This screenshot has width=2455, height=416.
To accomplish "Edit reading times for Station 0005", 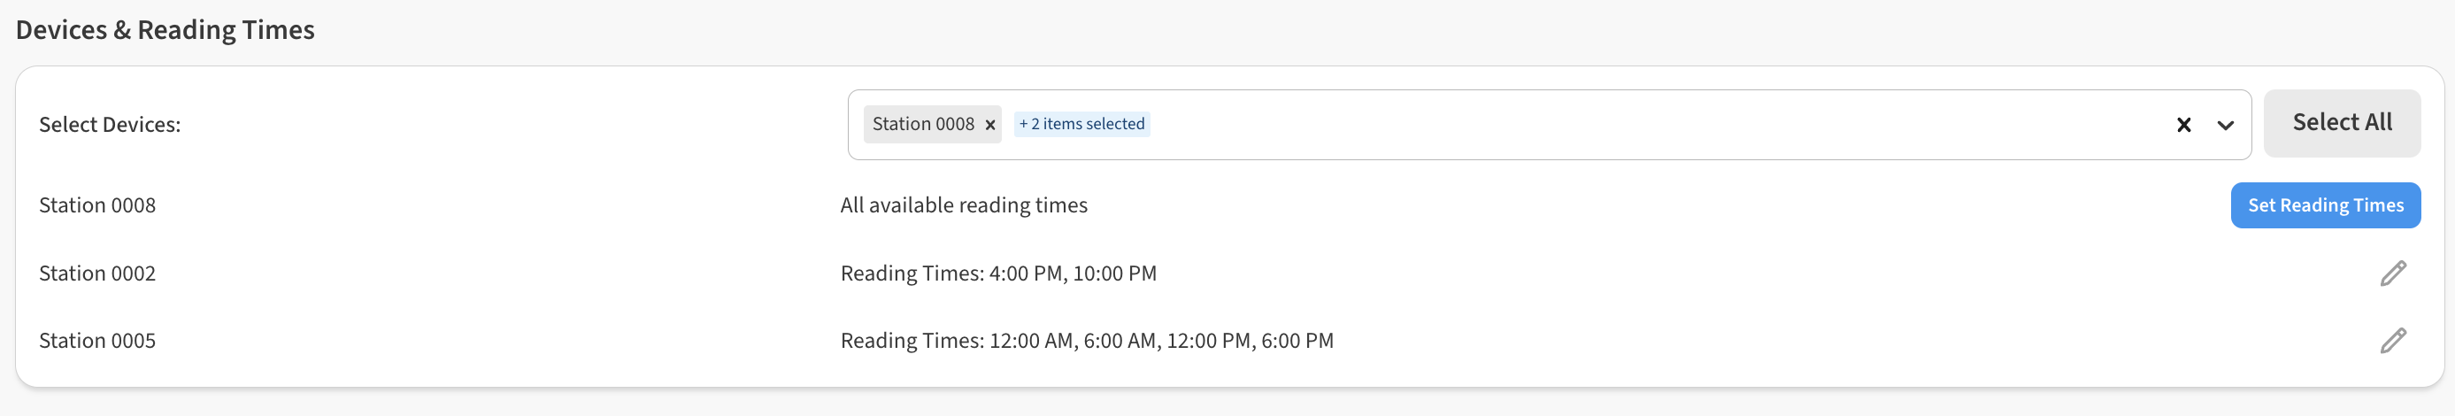I will point(2393,341).
